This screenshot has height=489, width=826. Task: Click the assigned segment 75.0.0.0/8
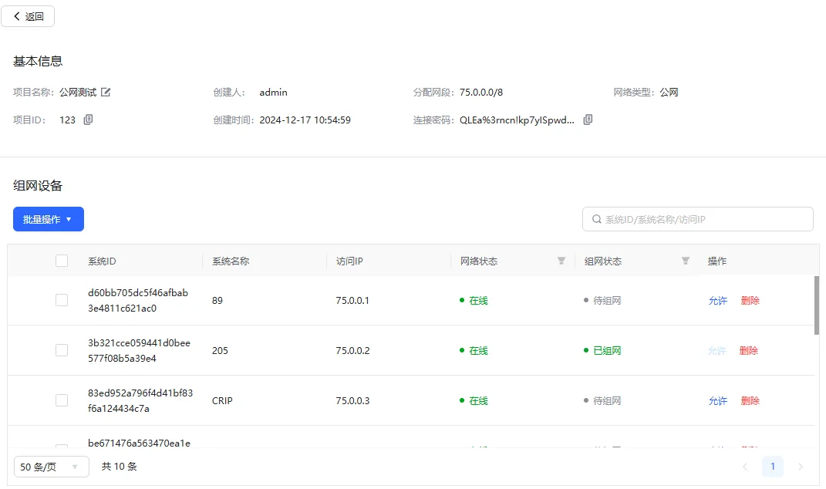click(x=481, y=93)
